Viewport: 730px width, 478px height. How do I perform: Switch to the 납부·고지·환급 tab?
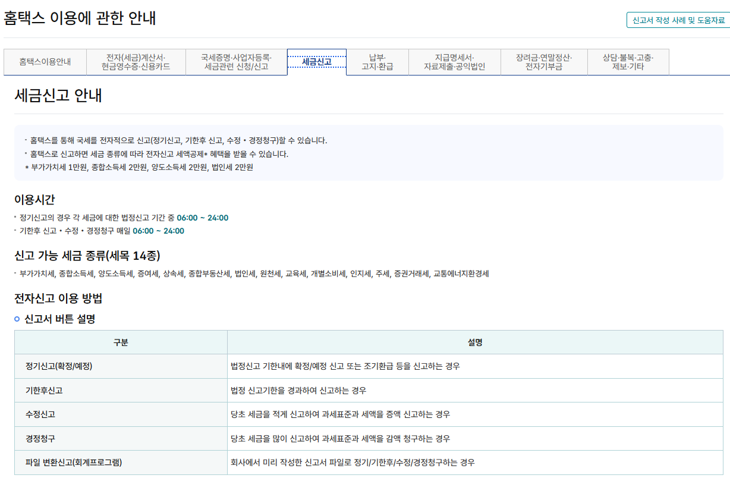coord(377,62)
